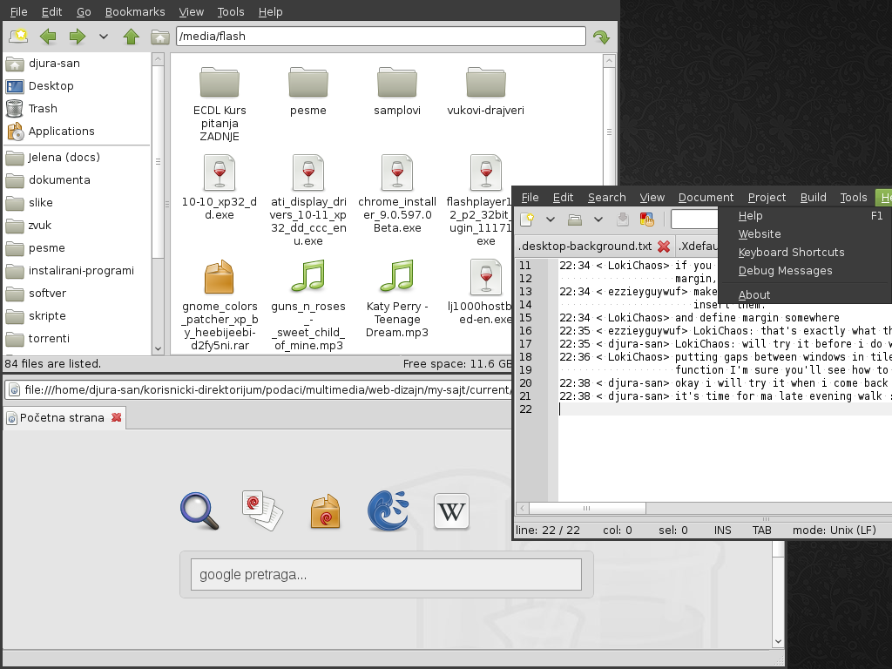Click the green Back arrow in file manager
892x669 pixels.
47,37
